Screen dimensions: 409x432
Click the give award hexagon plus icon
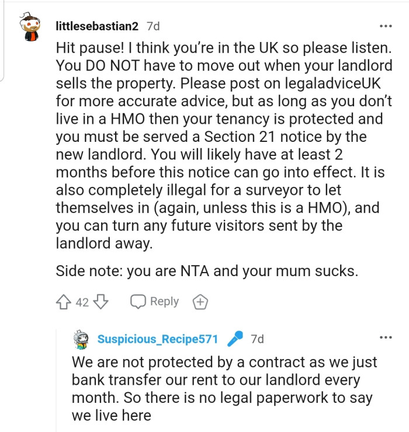click(200, 302)
